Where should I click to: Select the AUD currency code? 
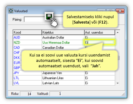(x=17, y=37)
